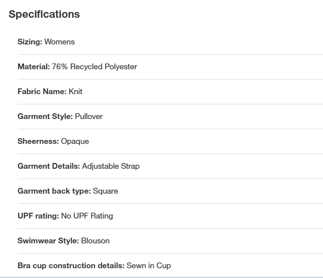This screenshot has height=278, width=323.
Task: Click the Swimwear Style label
Action: point(48,241)
